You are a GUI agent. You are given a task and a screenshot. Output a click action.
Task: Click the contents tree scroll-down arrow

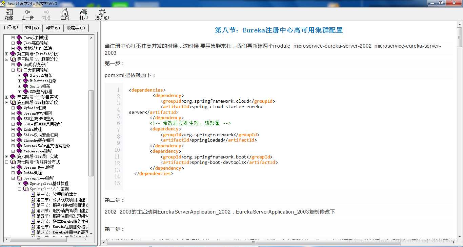(91, 233)
